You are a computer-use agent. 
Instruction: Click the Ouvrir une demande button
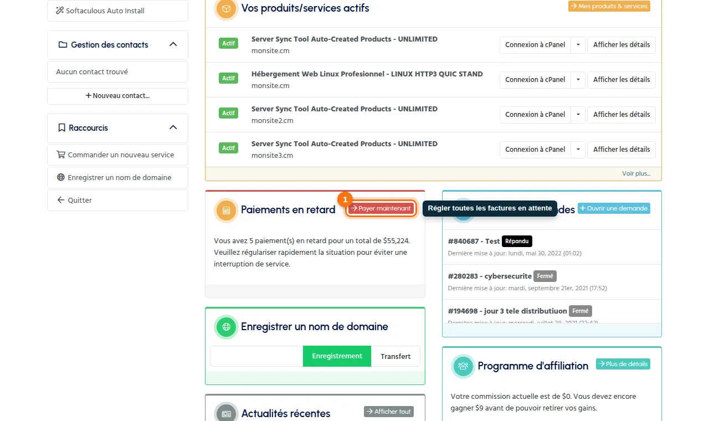614,208
